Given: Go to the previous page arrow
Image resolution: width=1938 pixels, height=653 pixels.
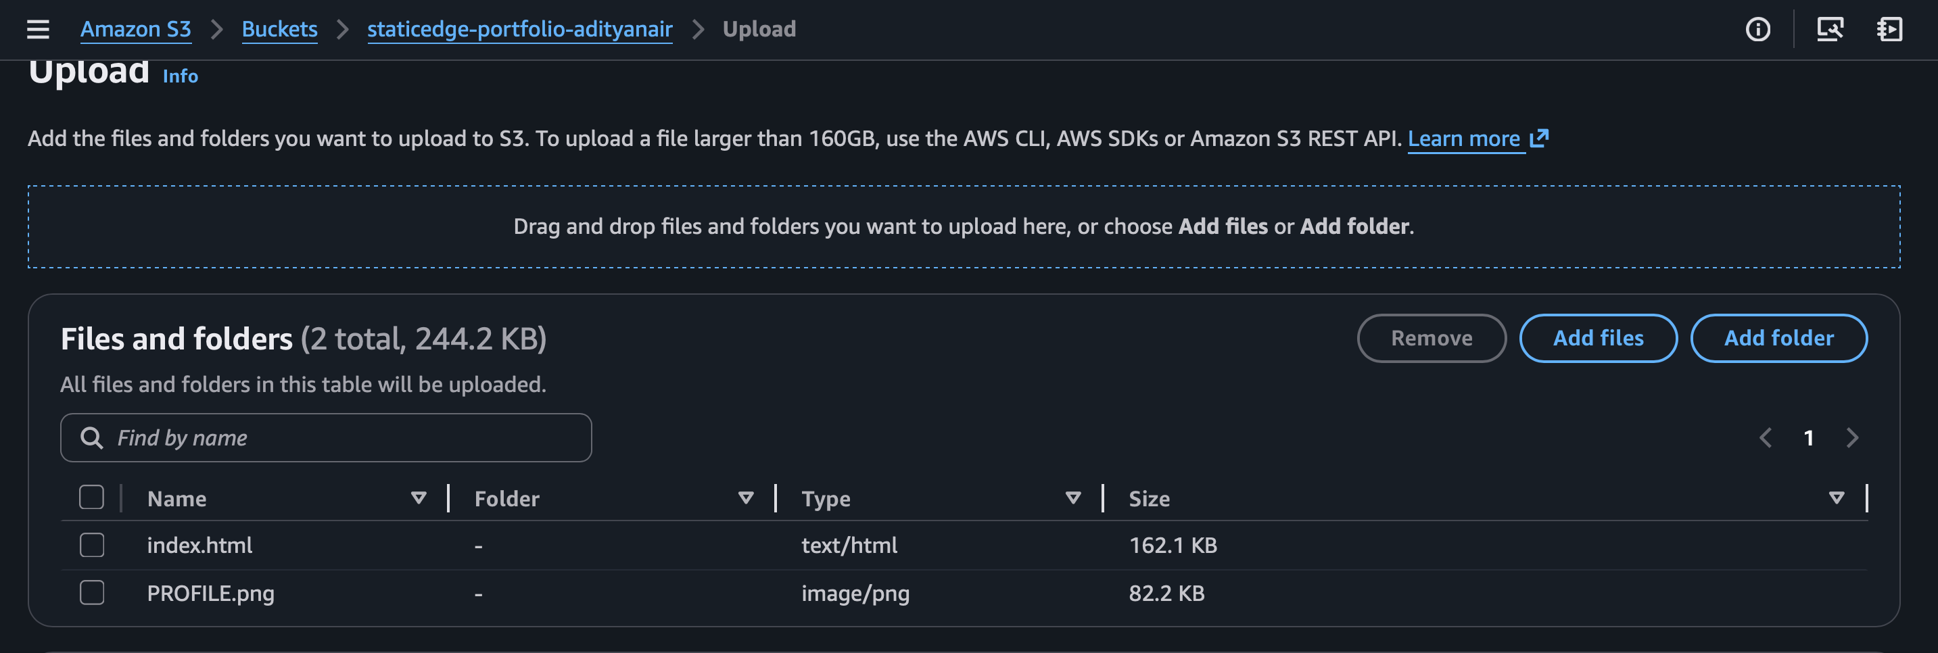Looking at the screenshot, I should click(1765, 438).
